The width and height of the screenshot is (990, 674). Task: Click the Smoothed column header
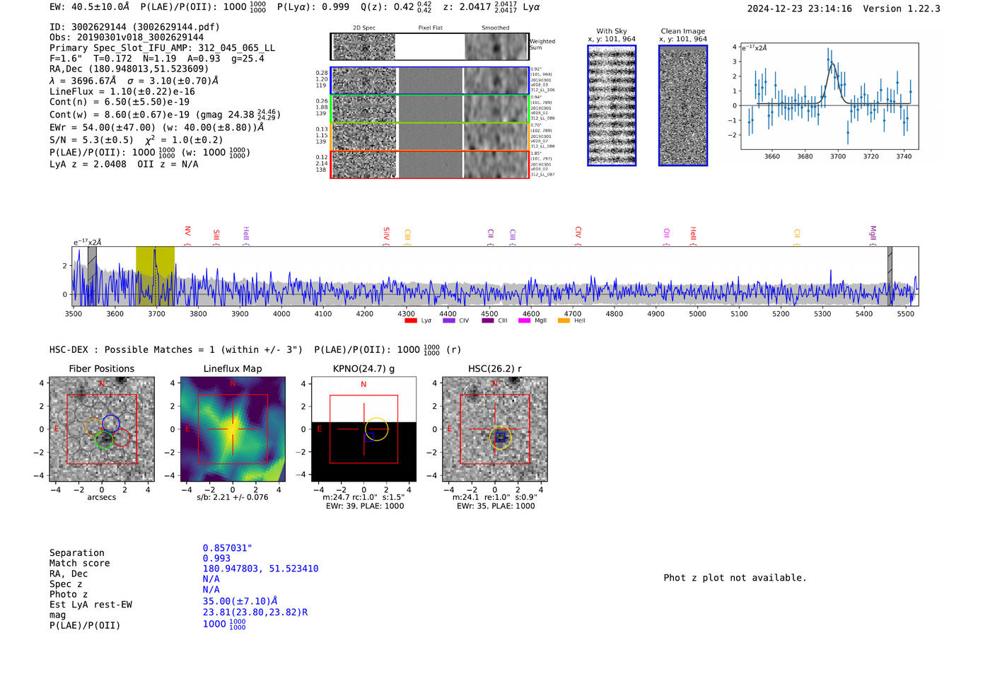point(495,28)
